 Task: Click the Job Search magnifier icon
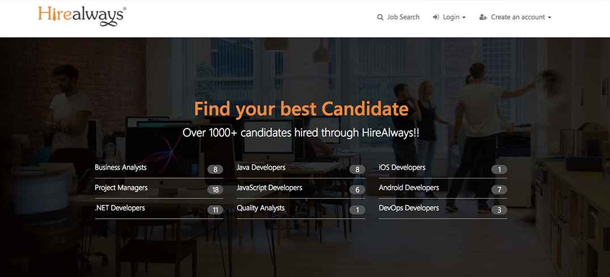(x=380, y=18)
